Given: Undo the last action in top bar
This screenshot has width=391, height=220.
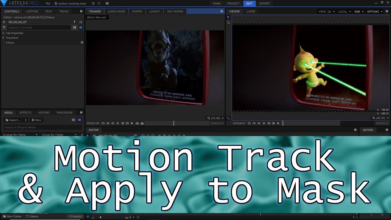Looking at the screenshot, I should [x=93, y=3].
